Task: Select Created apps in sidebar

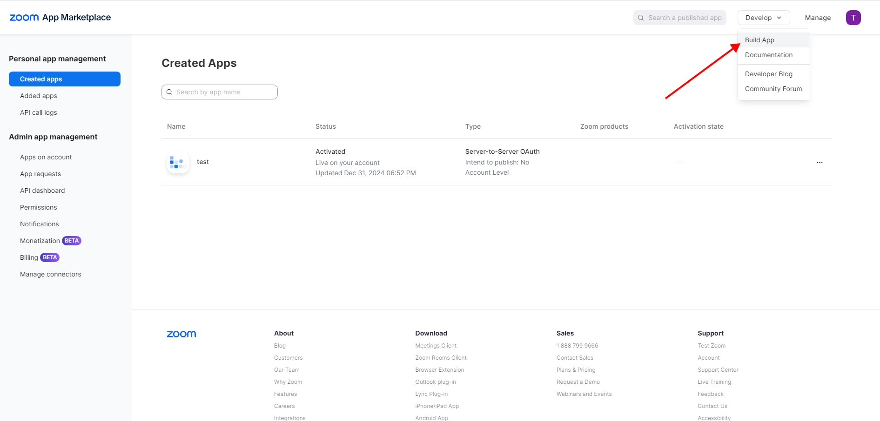Action: 65,79
